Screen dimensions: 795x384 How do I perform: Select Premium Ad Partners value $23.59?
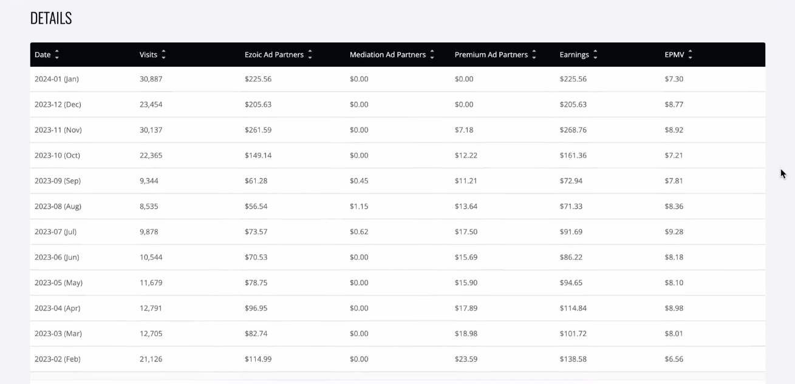pos(466,359)
